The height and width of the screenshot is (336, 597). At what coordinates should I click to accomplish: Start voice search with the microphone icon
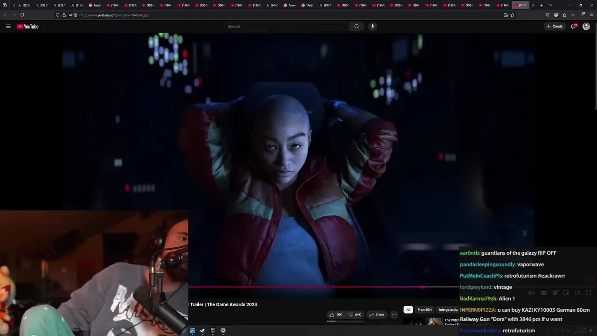pos(372,27)
